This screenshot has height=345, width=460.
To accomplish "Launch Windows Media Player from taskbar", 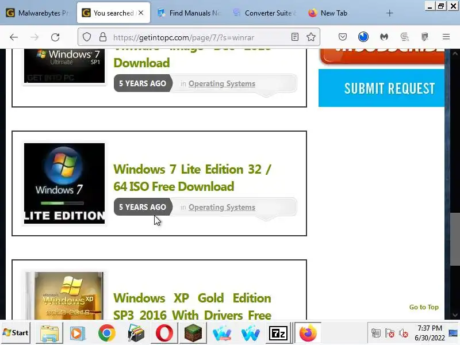I will point(78,333).
